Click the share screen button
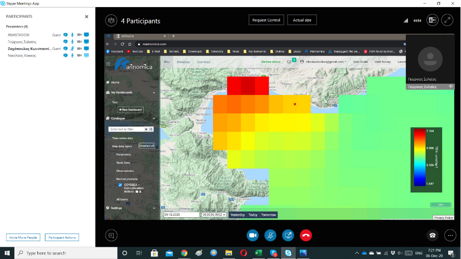This screenshot has height=259, width=461. 288,235
